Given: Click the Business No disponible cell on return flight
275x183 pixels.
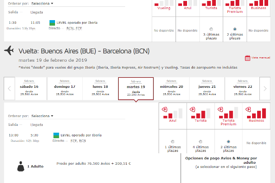Looking at the screenshot, I should [x=256, y=141].
